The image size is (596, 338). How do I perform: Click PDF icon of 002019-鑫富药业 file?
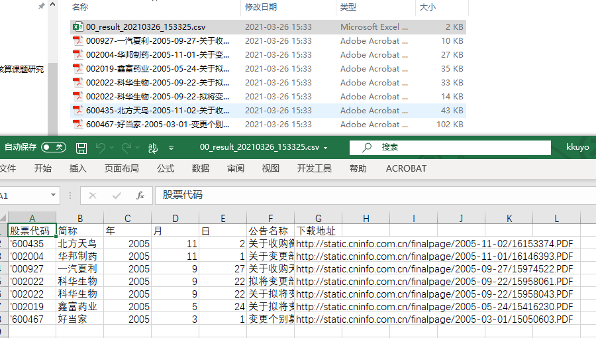(x=78, y=68)
